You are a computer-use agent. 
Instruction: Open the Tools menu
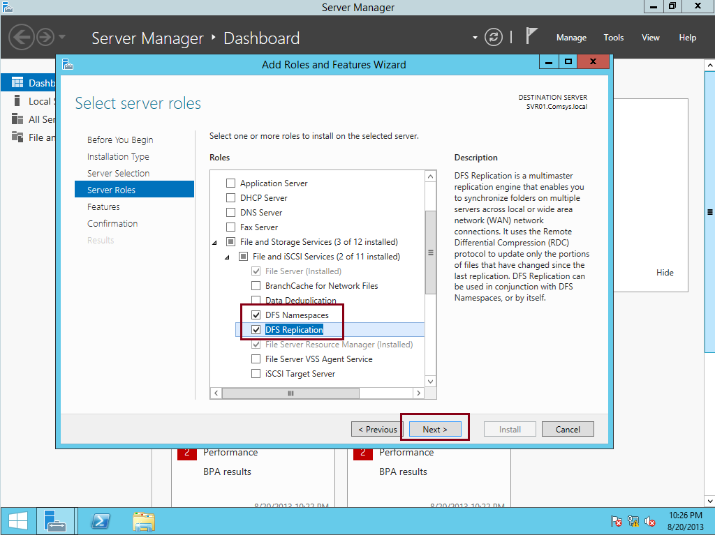(x=613, y=38)
